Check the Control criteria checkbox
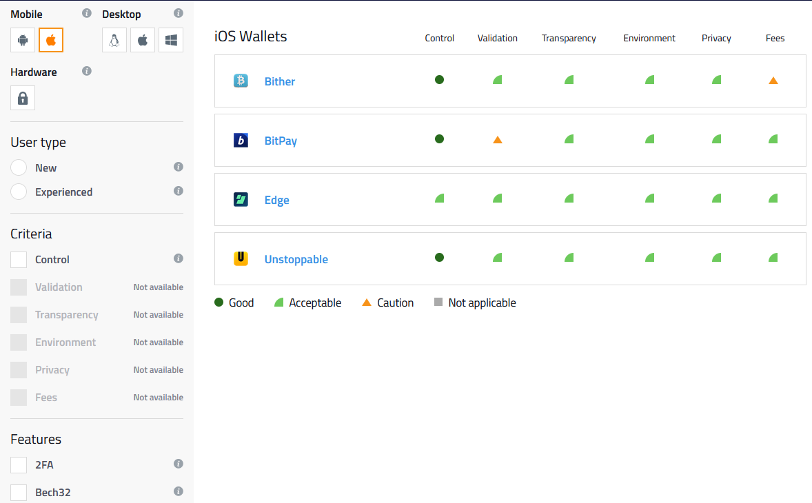Image resolution: width=812 pixels, height=503 pixels. 19,260
